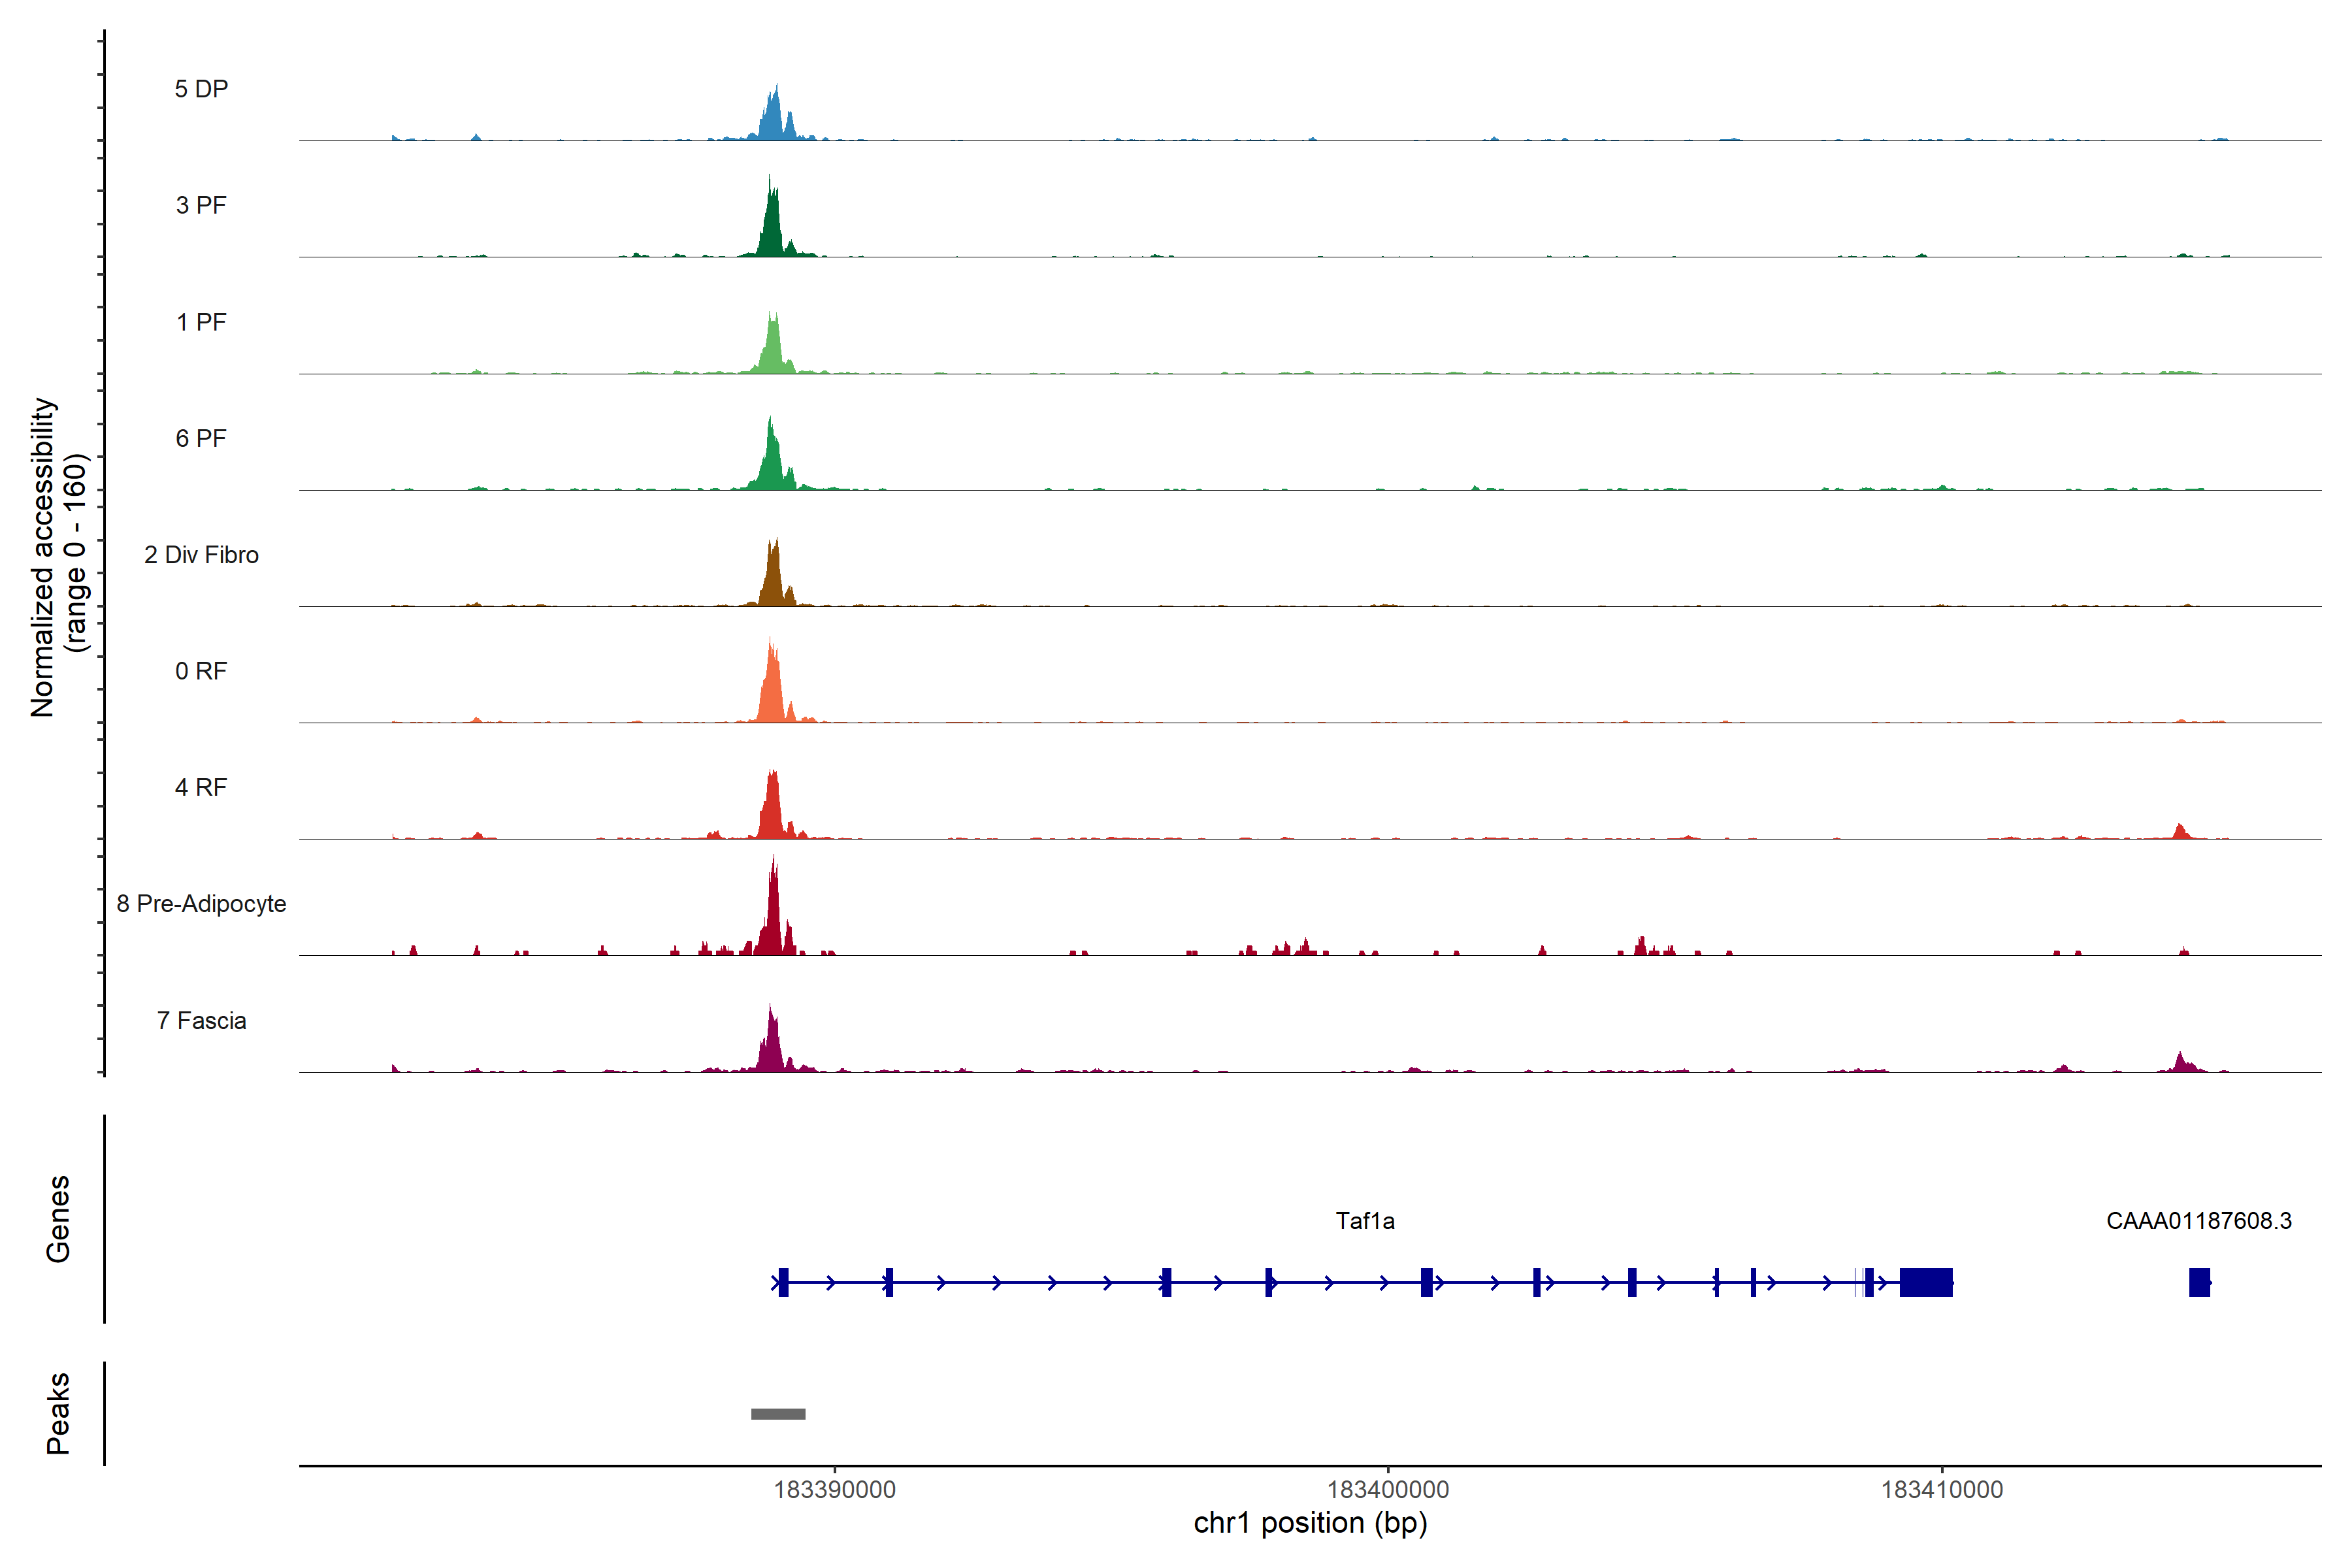Click the CAAA01187608.3 gene label
This screenshot has height=1568, width=2352.
point(2198,1221)
